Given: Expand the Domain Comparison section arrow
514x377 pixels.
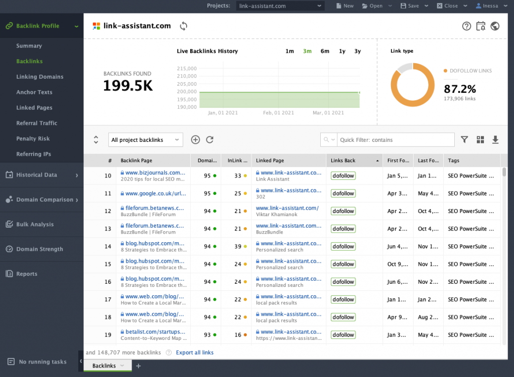Looking at the screenshot, I should point(77,200).
